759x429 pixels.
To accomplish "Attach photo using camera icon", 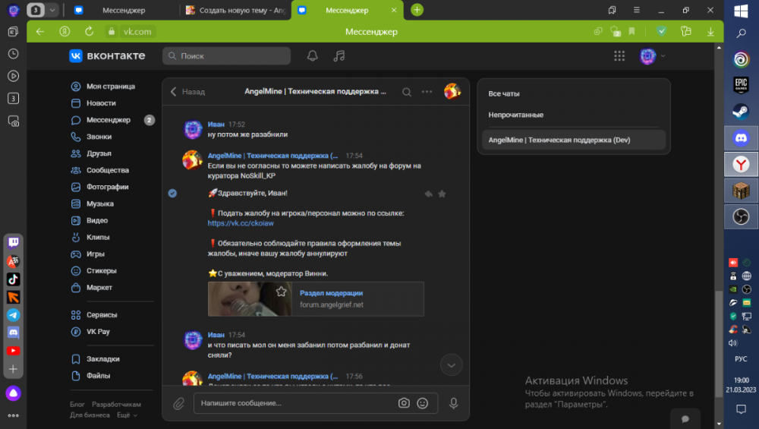I will click(404, 403).
